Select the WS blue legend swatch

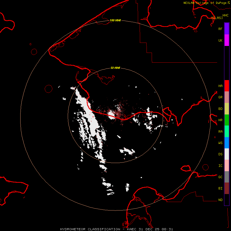[x=227, y=143]
